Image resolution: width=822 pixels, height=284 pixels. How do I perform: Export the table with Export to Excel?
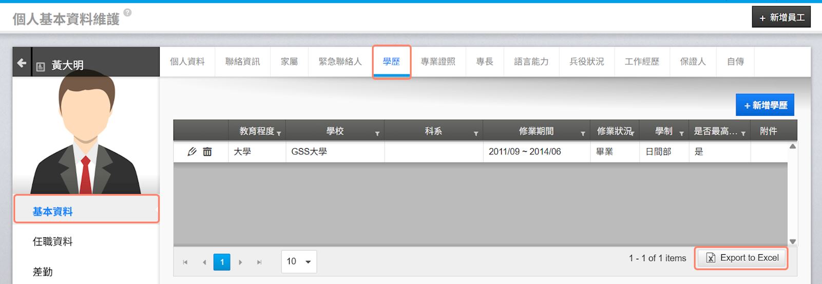742,258
